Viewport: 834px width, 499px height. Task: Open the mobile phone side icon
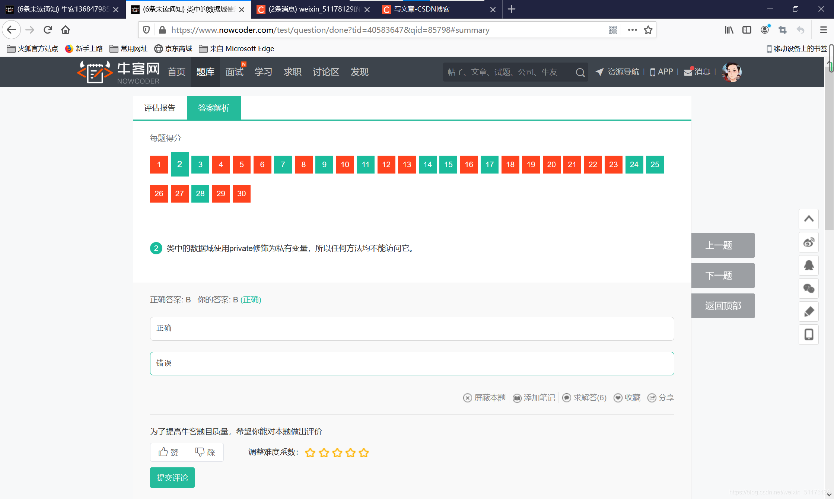click(809, 335)
